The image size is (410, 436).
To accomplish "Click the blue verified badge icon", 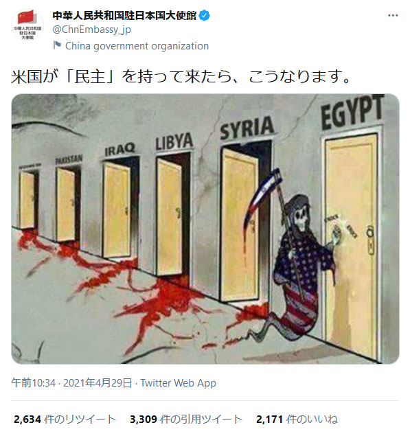I will [205, 16].
